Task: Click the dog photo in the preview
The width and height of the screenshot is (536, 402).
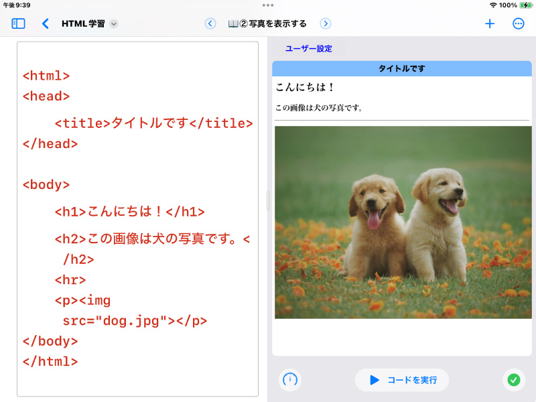Action: click(402, 222)
